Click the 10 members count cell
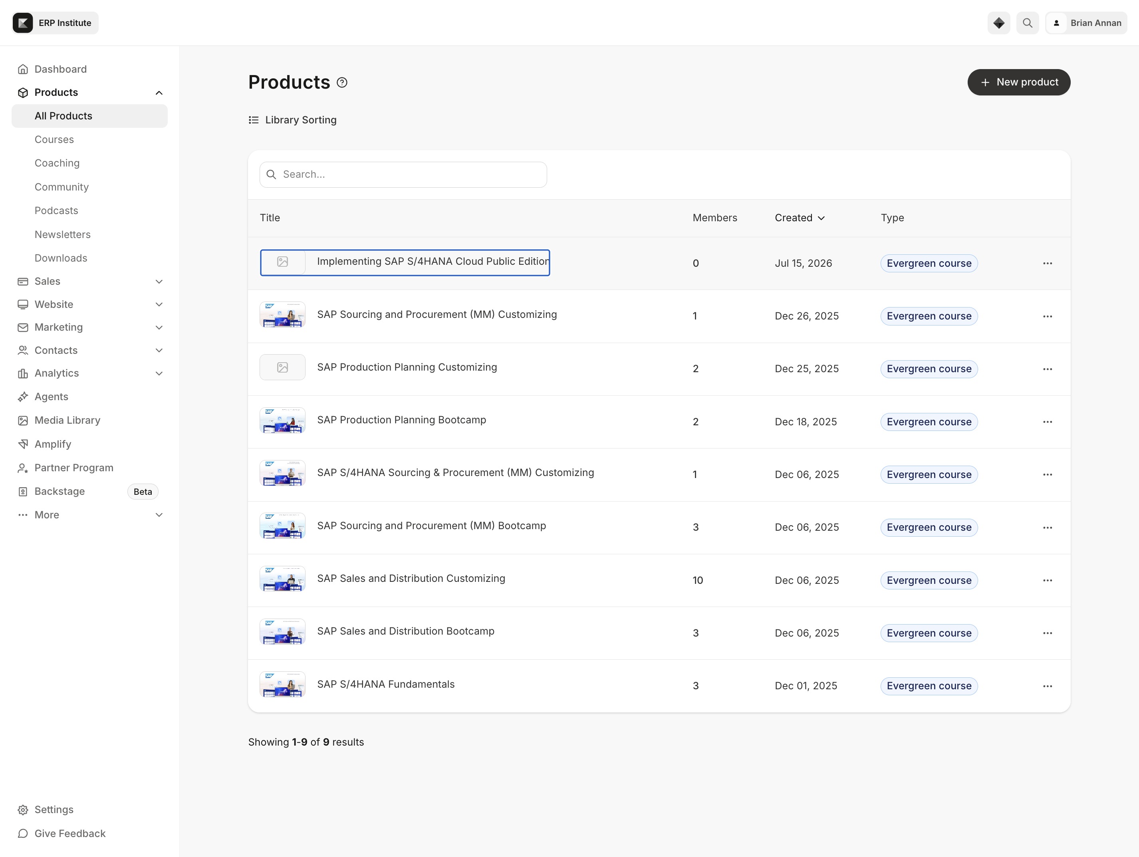 tap(698, 580)
